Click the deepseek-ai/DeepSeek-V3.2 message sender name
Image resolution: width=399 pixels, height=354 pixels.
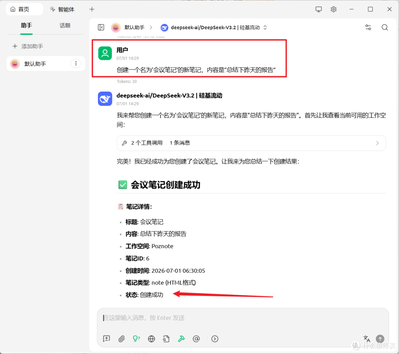tap(169, 96)
